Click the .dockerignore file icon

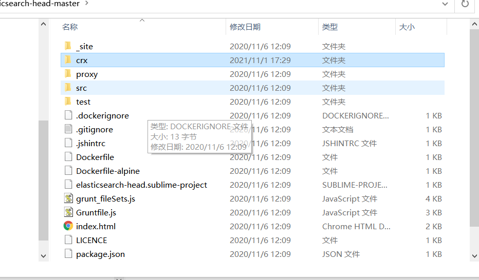coord(68,115)
